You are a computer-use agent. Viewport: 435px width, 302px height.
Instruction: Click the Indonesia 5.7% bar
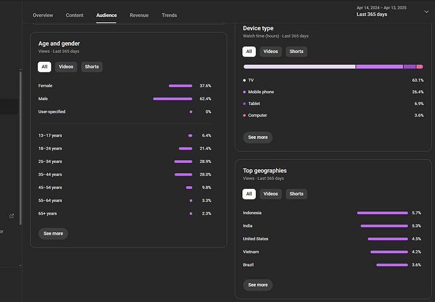point(382,213)
